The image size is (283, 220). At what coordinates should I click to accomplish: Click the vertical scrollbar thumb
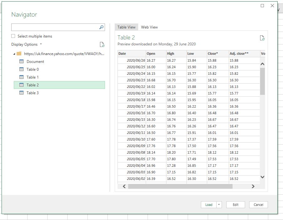coord(263,81)
